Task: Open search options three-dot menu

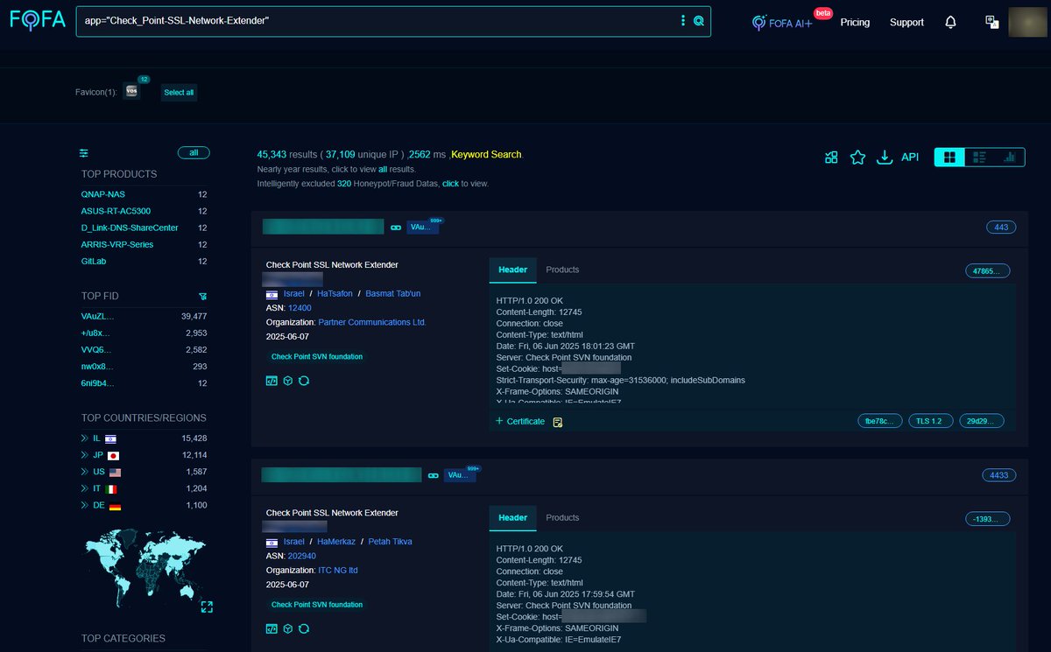Action: coord(683,21)
